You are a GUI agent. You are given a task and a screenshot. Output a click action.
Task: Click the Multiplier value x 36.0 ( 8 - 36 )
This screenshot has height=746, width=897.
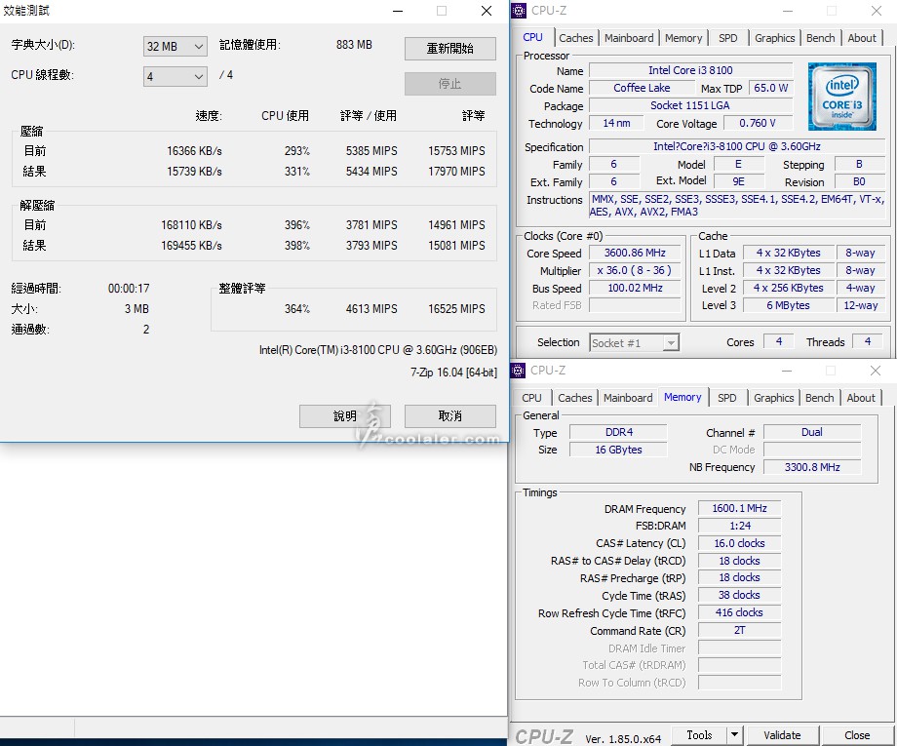click(635, 270)
